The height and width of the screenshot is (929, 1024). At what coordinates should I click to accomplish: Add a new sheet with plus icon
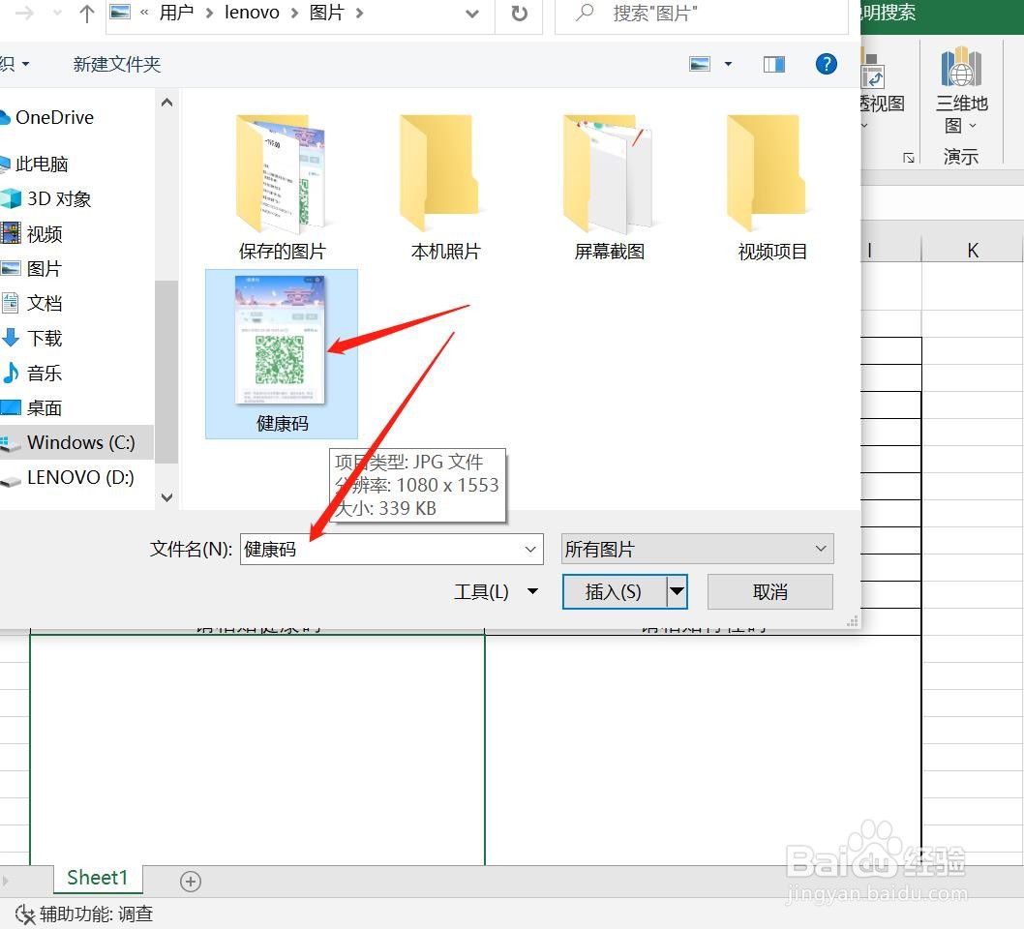[190, 882]
